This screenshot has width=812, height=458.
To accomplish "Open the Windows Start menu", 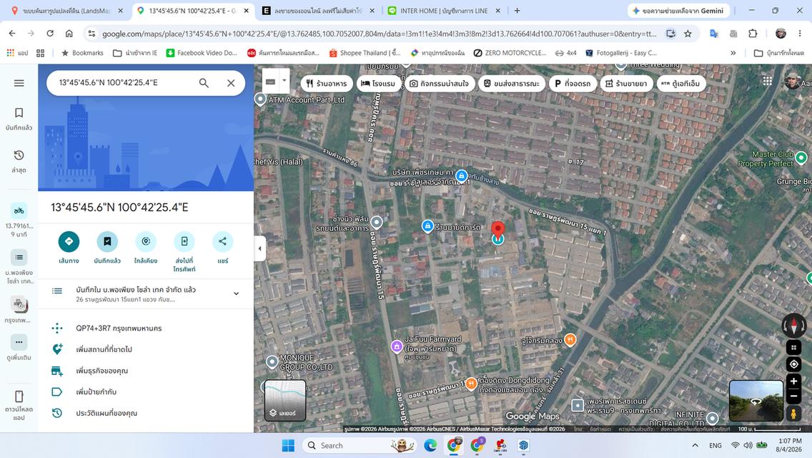I will pos(288,446).
